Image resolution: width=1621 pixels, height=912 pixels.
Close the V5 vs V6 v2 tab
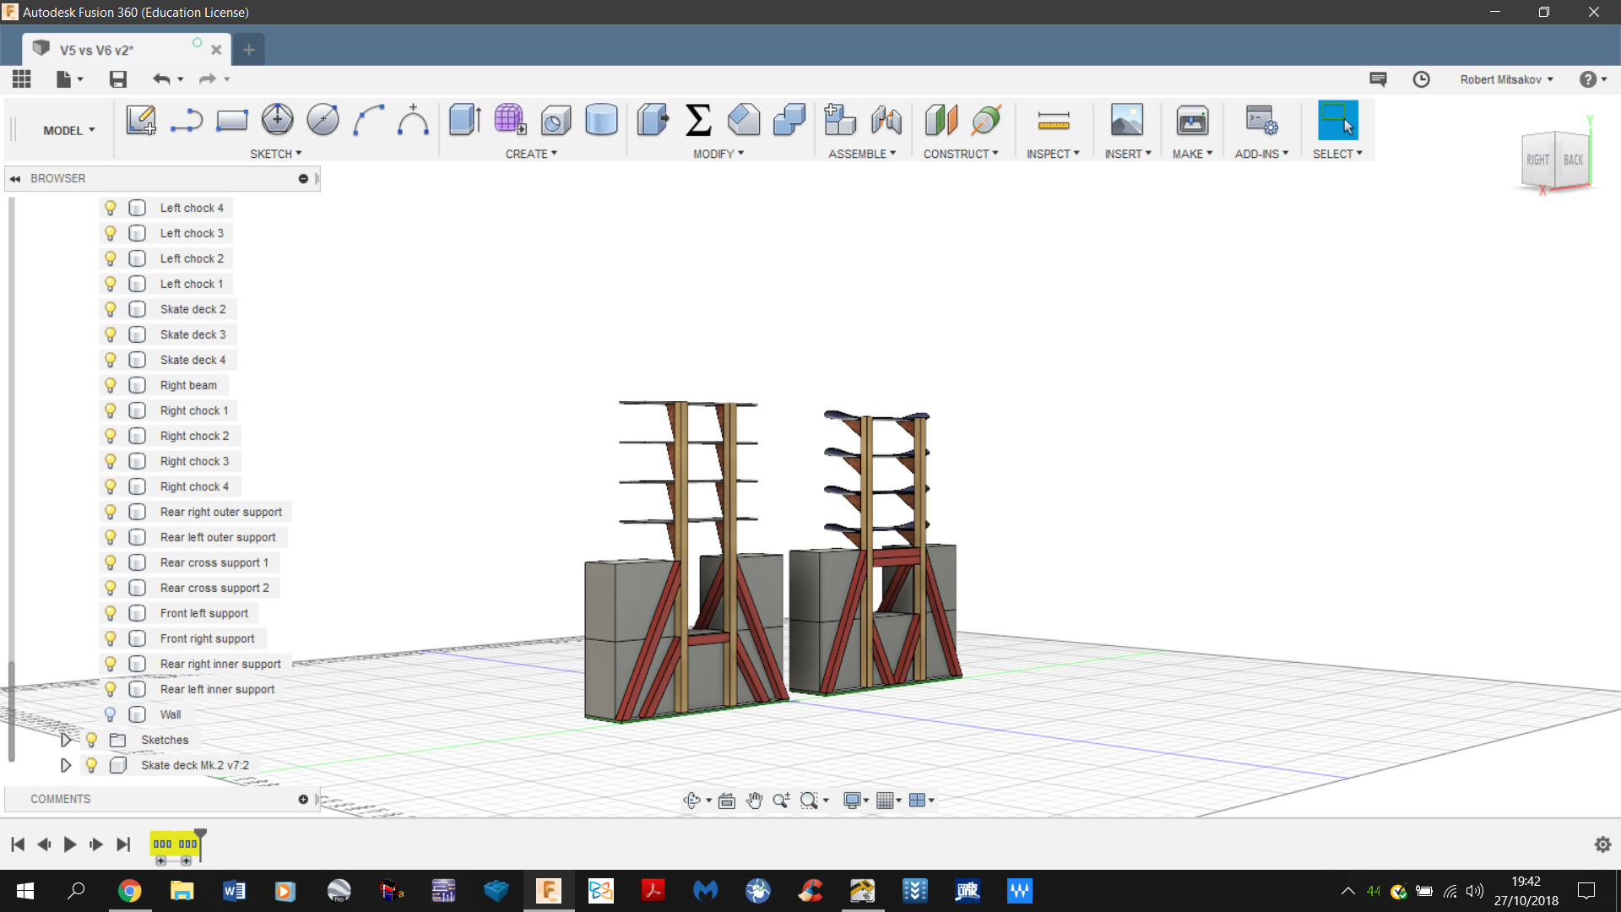216,50
